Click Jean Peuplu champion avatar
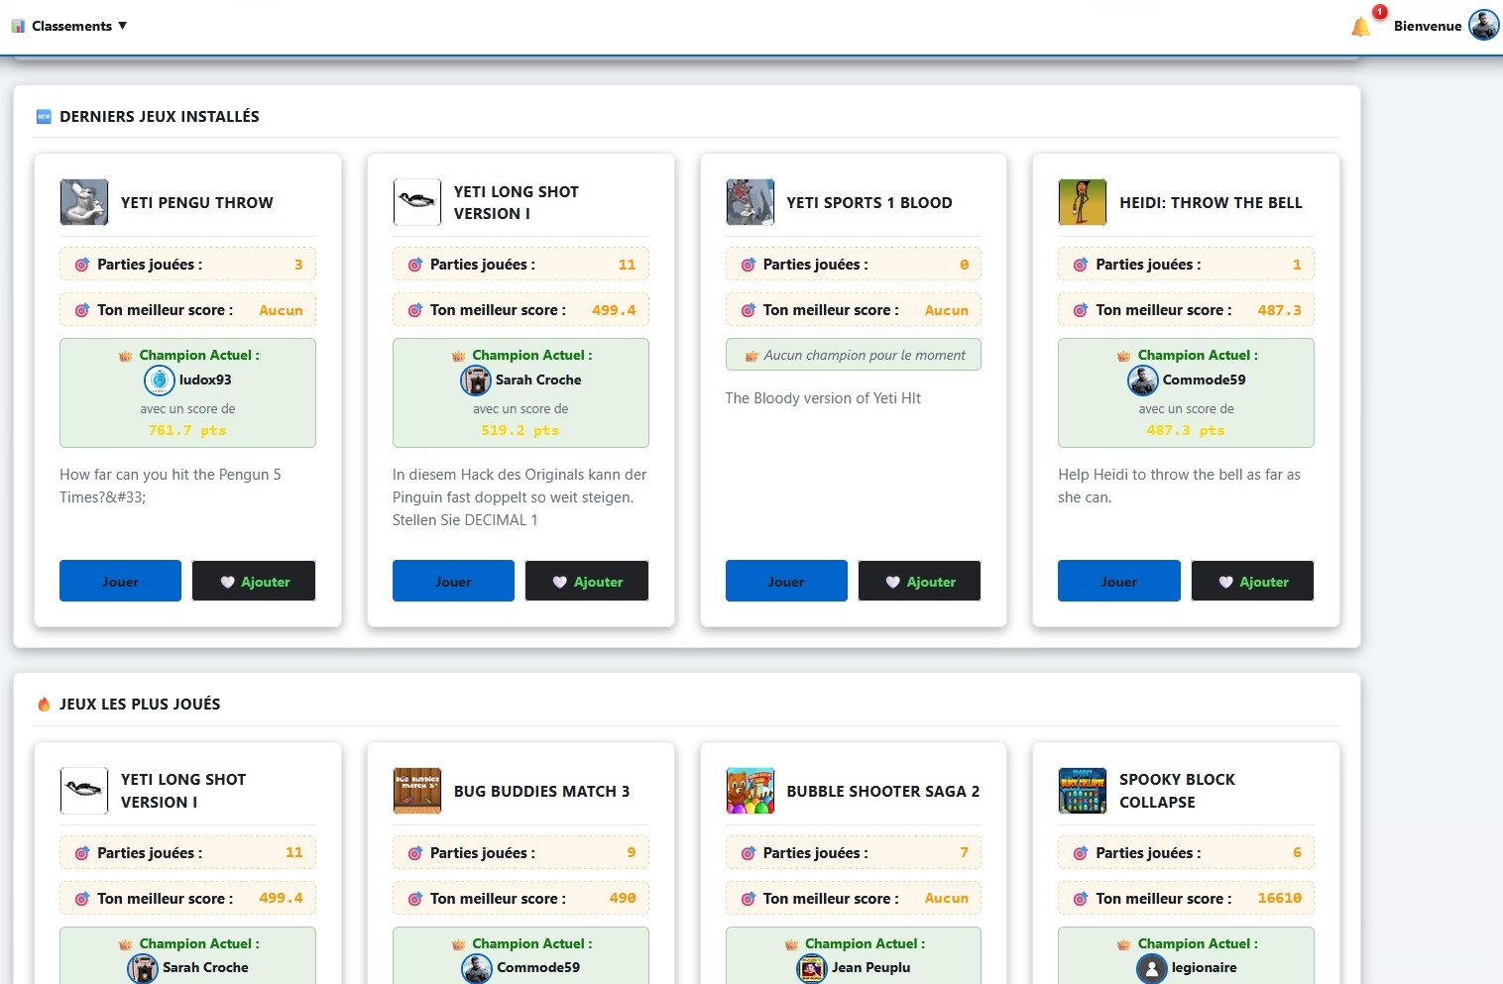 [x=812, y=968]
